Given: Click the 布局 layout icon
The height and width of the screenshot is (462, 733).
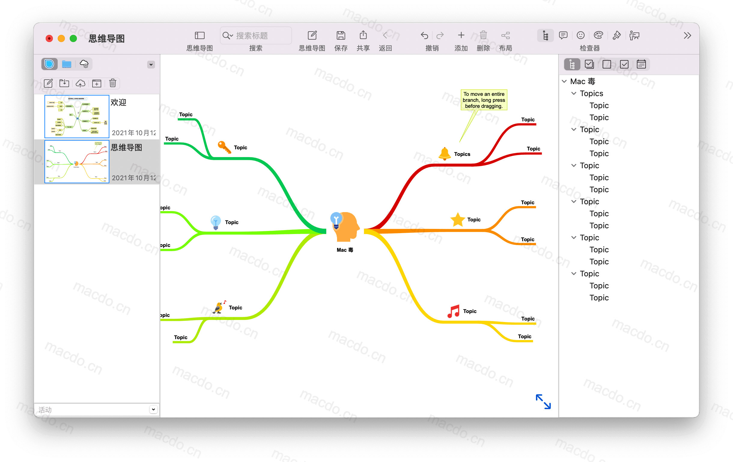Looking at the screenshot, I should 507,36.
